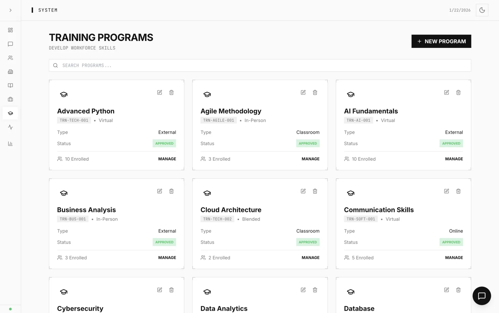The height and width of the screenshot is (313, 499).
Task: Click the TRN-SOFT-001 code tag
Action: [361, 219]
